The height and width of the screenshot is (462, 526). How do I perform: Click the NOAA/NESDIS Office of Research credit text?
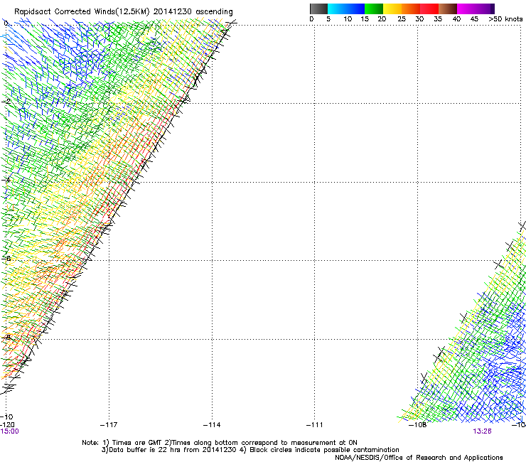tap(419, 458)
